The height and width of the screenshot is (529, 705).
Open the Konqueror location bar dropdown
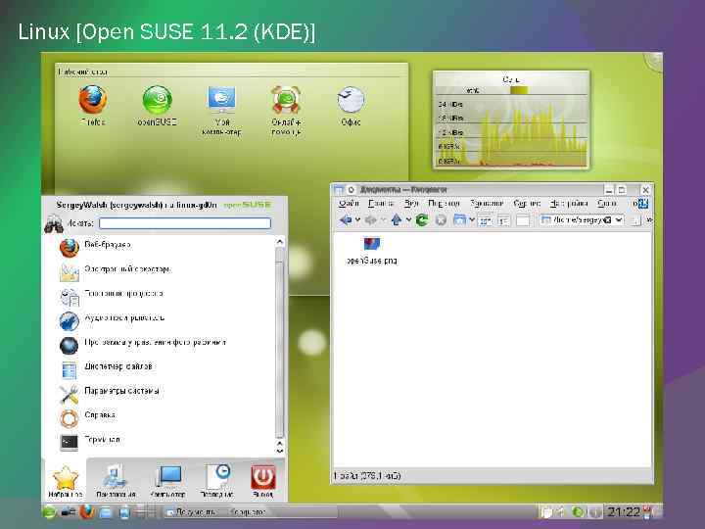click(619, 220)
